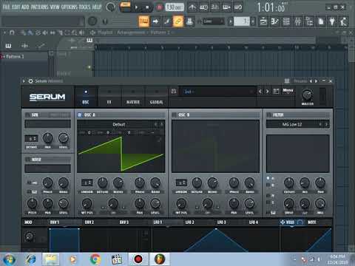355x266 pixels.
Task: Open the Playlist window via toolbar icon
Action: (x=263, y=21)
